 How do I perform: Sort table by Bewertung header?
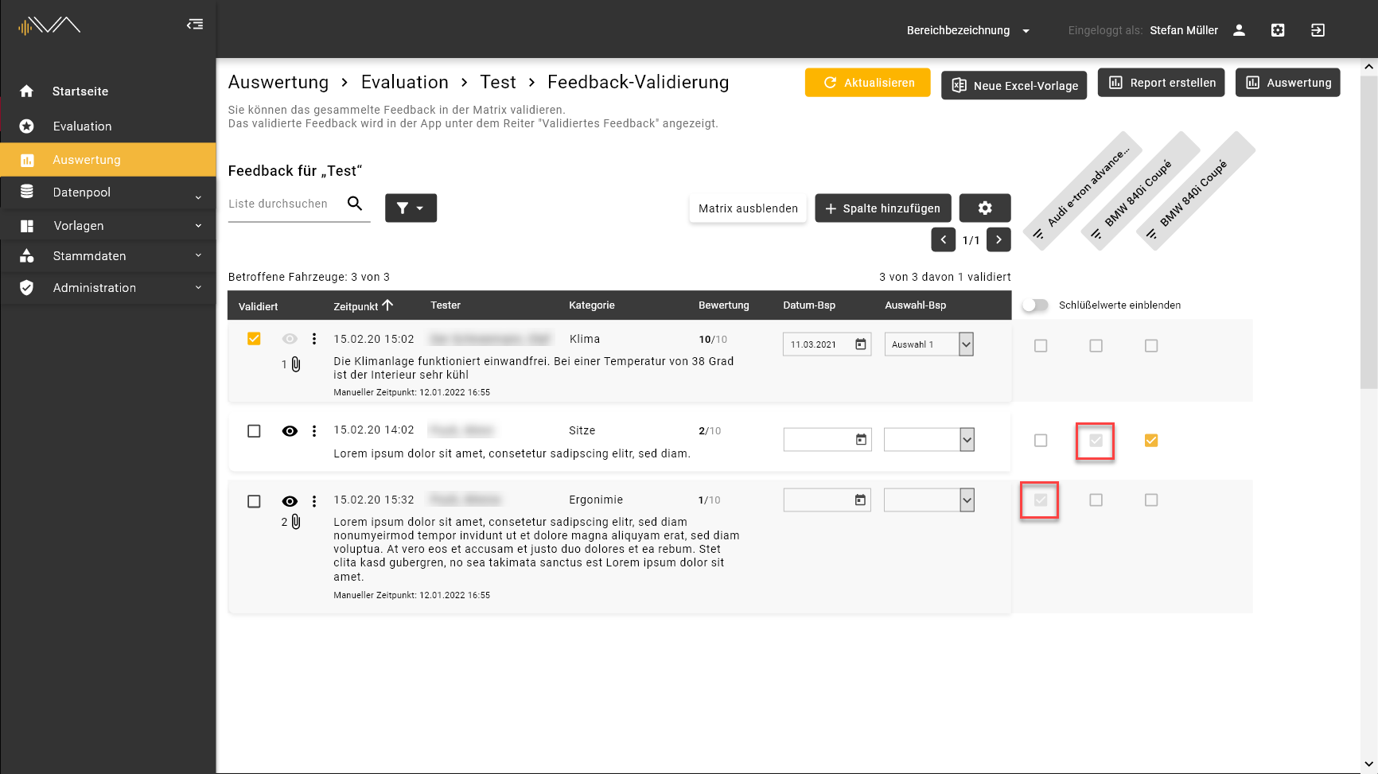pos(723,305)
